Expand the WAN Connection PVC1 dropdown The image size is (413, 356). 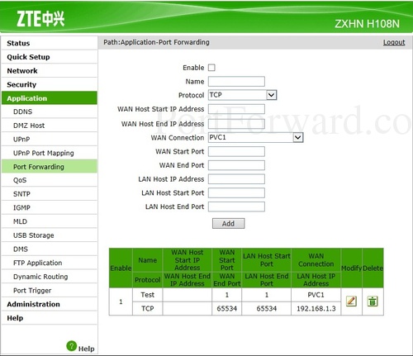click(255, 137)
